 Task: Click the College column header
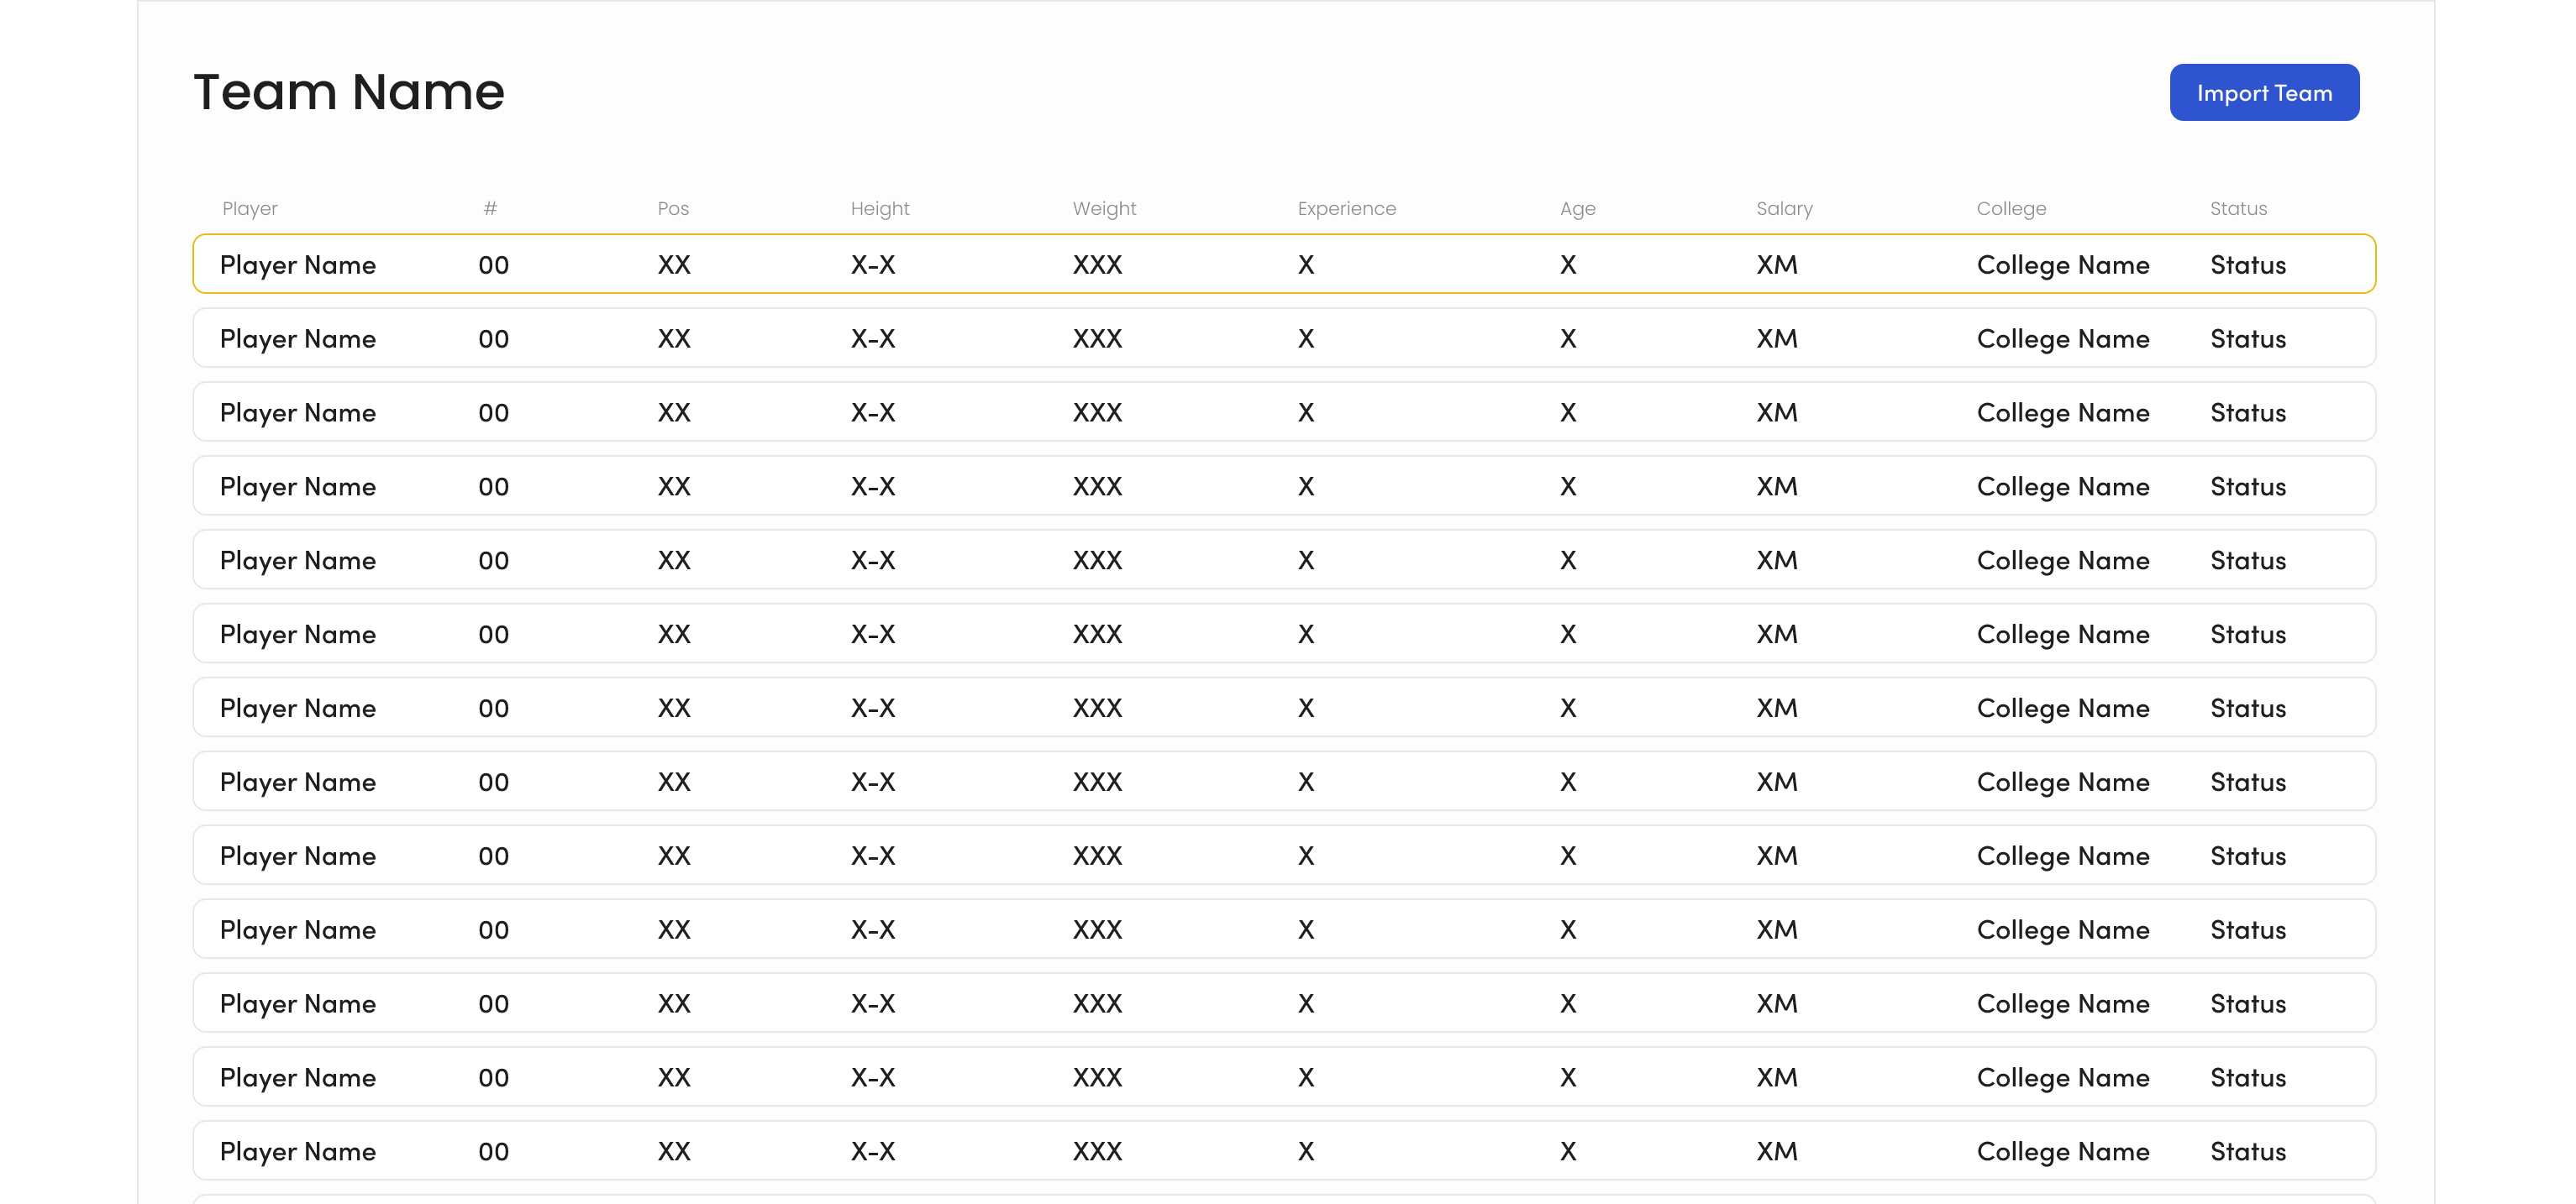[x=2011, y=209]
